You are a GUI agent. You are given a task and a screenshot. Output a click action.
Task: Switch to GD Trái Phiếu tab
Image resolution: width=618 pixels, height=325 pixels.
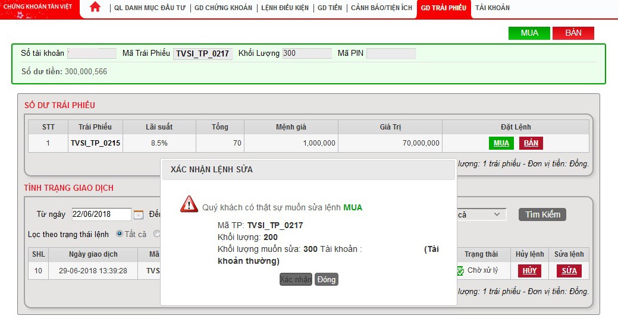(443, 8)
